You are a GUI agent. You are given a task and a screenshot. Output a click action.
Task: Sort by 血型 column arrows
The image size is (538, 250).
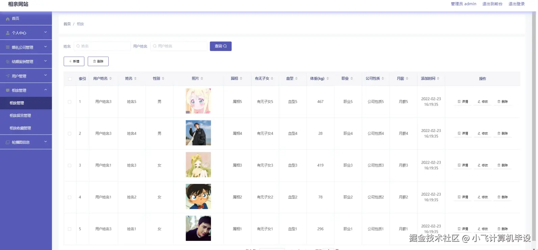296,79
